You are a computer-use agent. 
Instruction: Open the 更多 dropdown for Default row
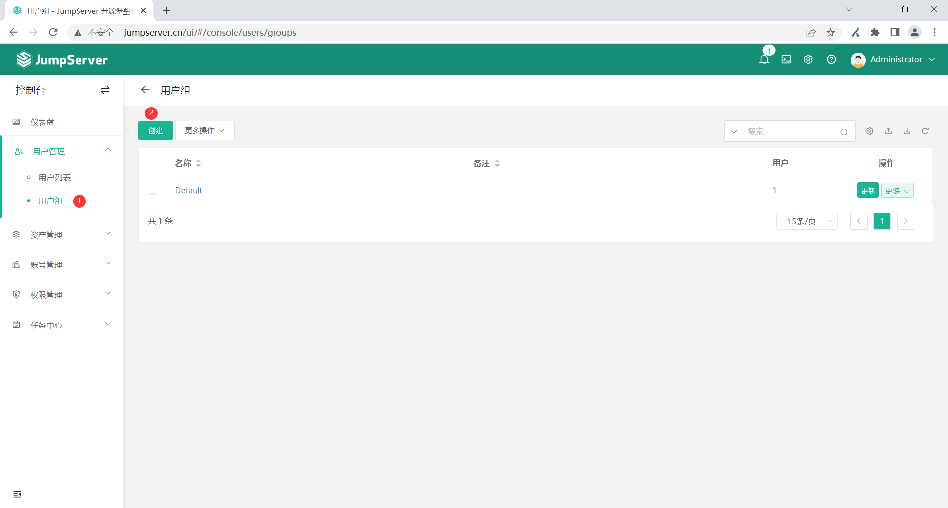(898, 191)
